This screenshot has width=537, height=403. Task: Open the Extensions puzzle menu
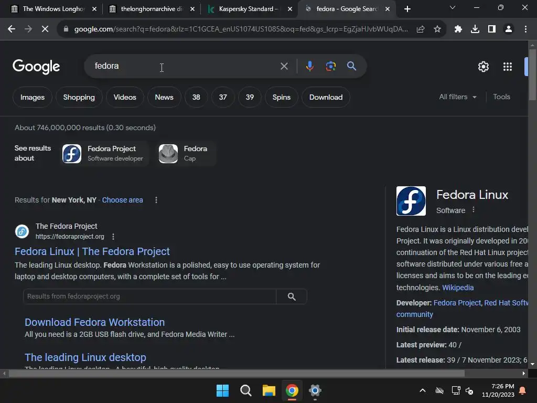pyautogui.click(x=458, y=29)
